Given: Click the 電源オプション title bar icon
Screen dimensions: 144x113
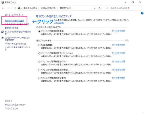Looking at the screenshot, I should [x=3, y=2].
